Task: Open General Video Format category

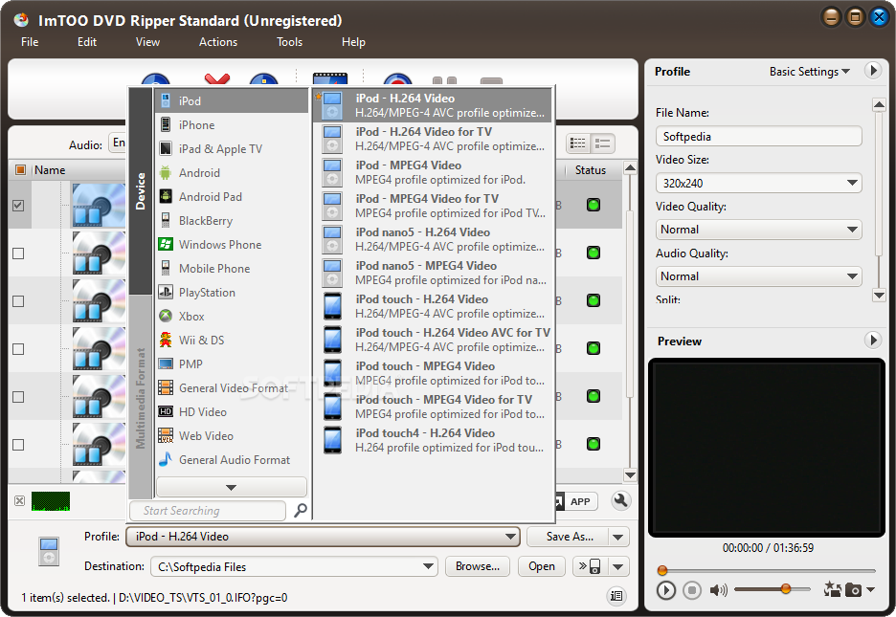Action: 231,388
